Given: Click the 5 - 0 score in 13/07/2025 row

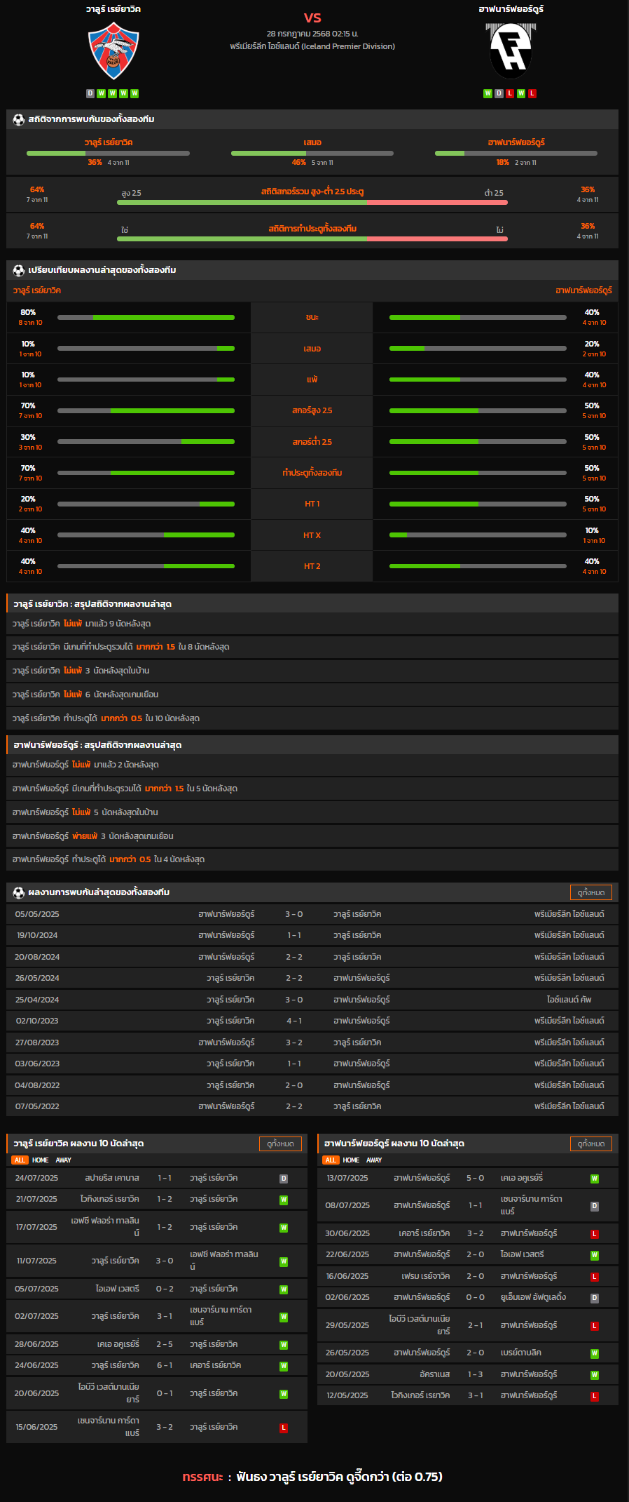Looking at the screenshot, I should [475, 1178].
